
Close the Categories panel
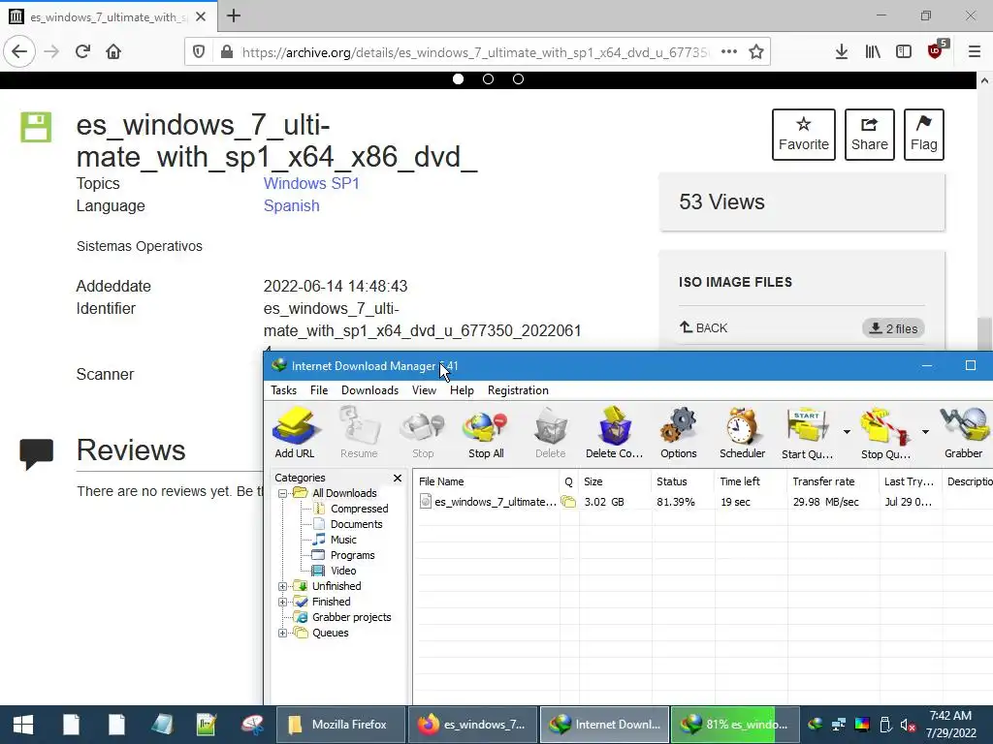(x=398, y=479)
